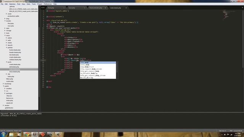Collapse the models folder

pos(5,21)
